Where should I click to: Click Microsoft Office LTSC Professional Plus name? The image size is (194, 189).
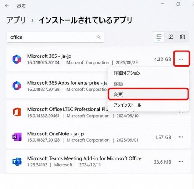pyautogui.click(x=68, y=109)
